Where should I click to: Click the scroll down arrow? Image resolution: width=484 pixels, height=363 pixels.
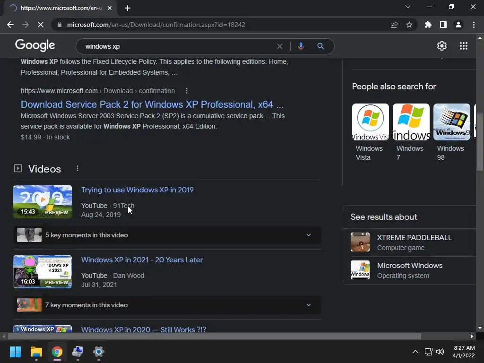click(479, 328)
